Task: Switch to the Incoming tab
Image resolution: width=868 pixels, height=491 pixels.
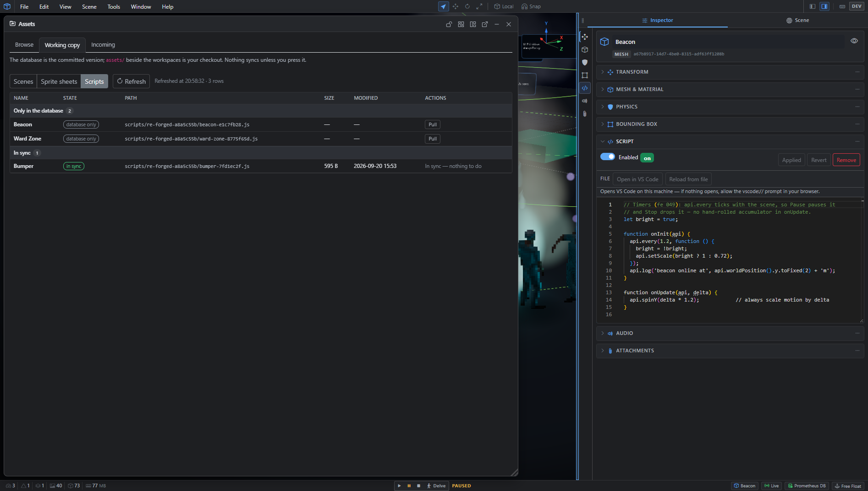Action: [103, 45]
